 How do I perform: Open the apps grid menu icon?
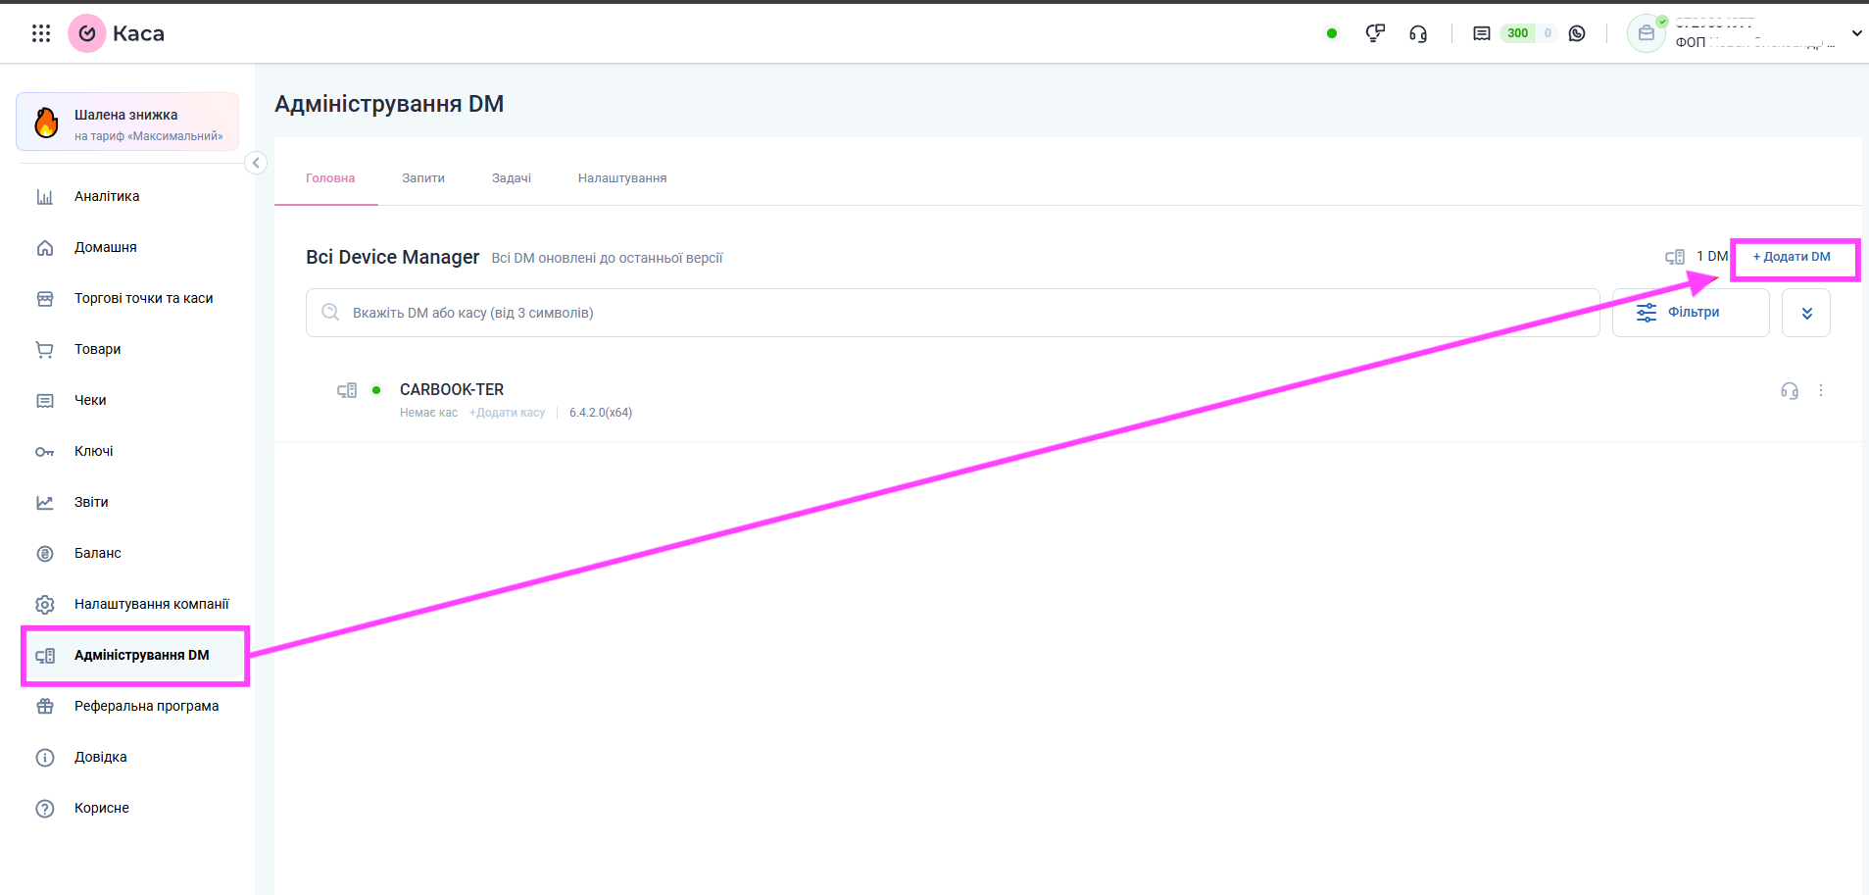(x=41, y=33)
